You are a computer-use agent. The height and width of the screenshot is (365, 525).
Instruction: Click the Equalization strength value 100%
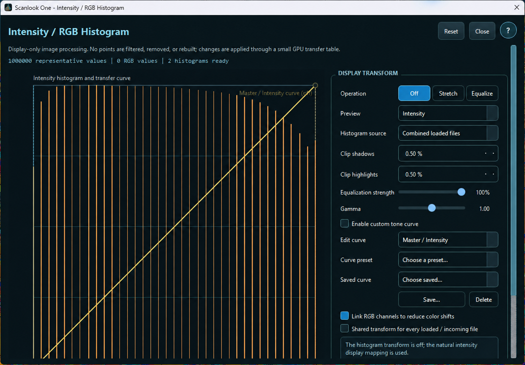coord(483,192)
